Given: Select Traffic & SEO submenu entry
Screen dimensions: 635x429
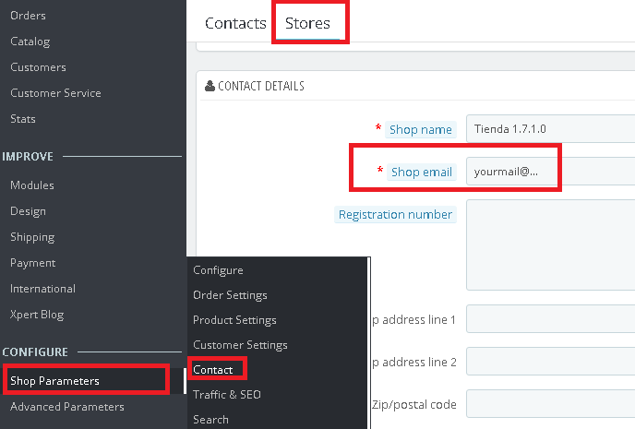Looking at the screenshot, I should click(227, 395).
